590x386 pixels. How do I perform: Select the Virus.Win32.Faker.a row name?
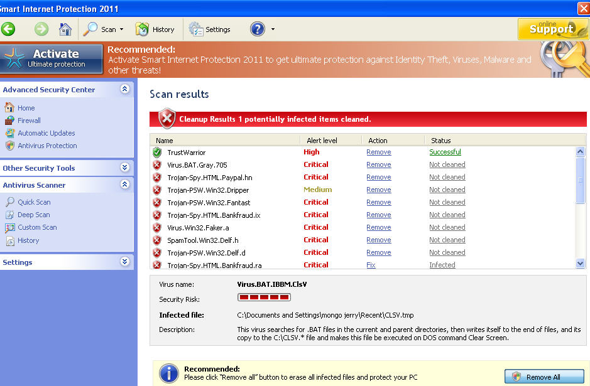pyautogui.click(x=198, y=228)
